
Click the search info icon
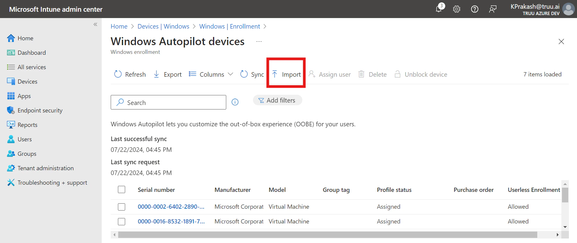point(235,102)
